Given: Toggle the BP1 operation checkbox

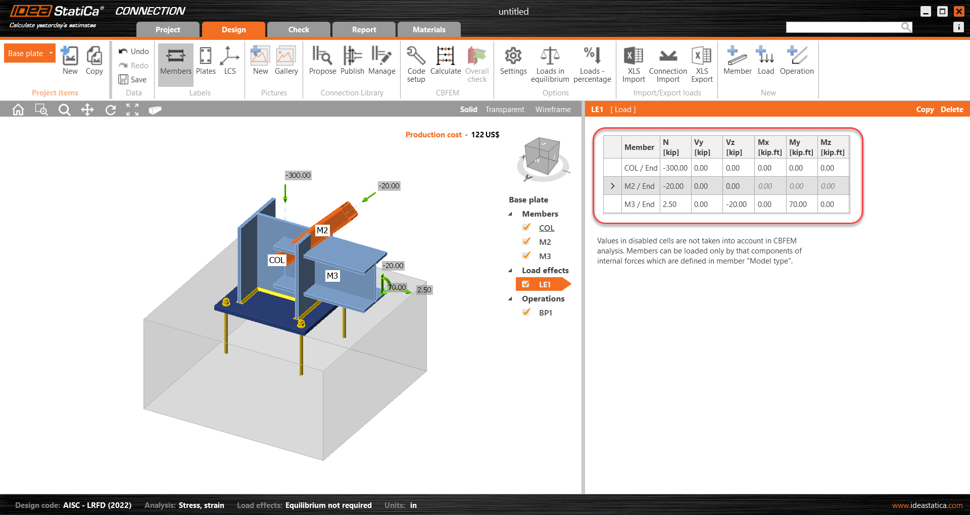Looking at the screenshot, I should (526, 312).
